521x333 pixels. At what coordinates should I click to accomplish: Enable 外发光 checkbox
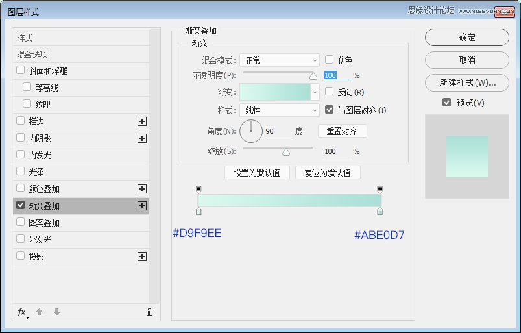pos(21,239)
